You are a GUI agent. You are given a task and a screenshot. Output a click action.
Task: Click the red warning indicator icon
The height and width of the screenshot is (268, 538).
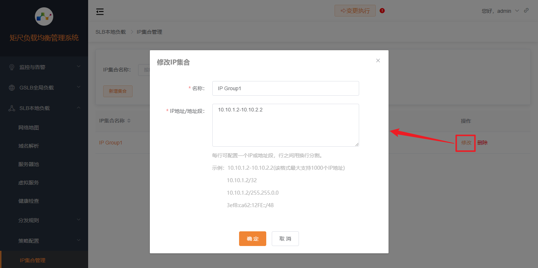382,11
